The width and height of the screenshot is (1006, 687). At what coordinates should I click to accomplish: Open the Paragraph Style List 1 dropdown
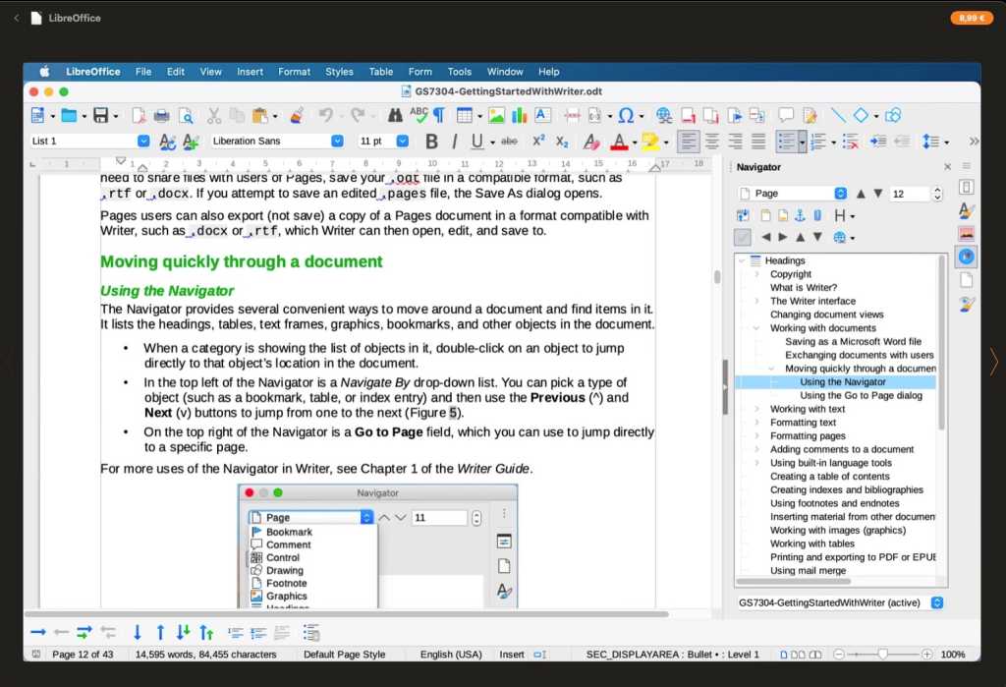(x=143, y=142)
